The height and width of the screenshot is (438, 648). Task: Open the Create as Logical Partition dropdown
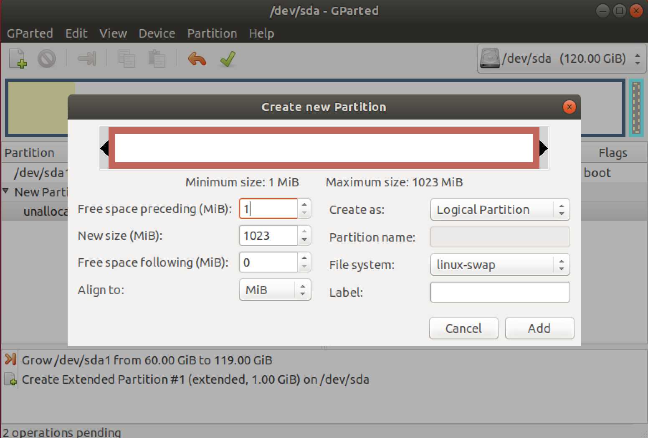pyautogui.click(x=500, y=209)
